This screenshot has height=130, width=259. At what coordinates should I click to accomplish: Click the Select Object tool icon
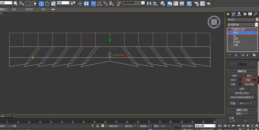[x=16, y=3]
